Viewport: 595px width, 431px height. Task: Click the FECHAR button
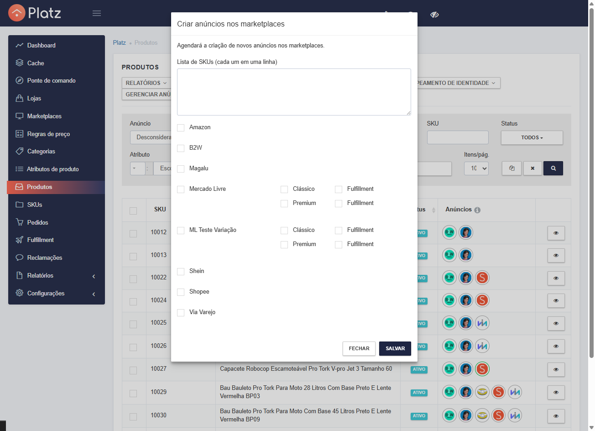pos(359,348)
